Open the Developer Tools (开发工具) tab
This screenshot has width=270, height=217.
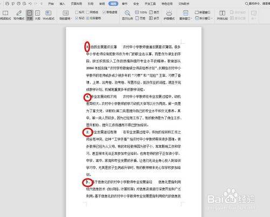150,3
